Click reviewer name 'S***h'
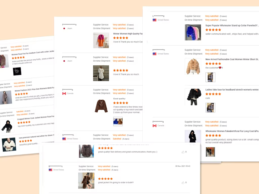259x194 pixels. pyautogui.click(x=68, y=135)
